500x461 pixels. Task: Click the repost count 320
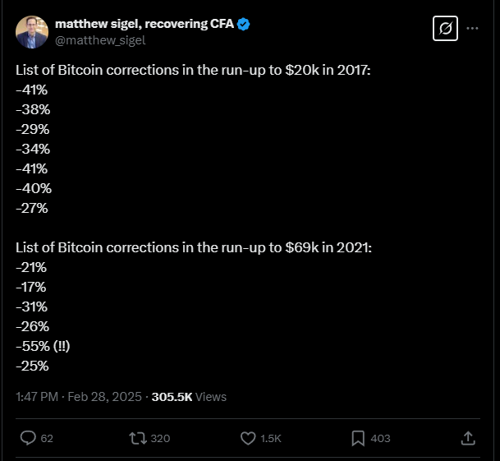point(160,438)
